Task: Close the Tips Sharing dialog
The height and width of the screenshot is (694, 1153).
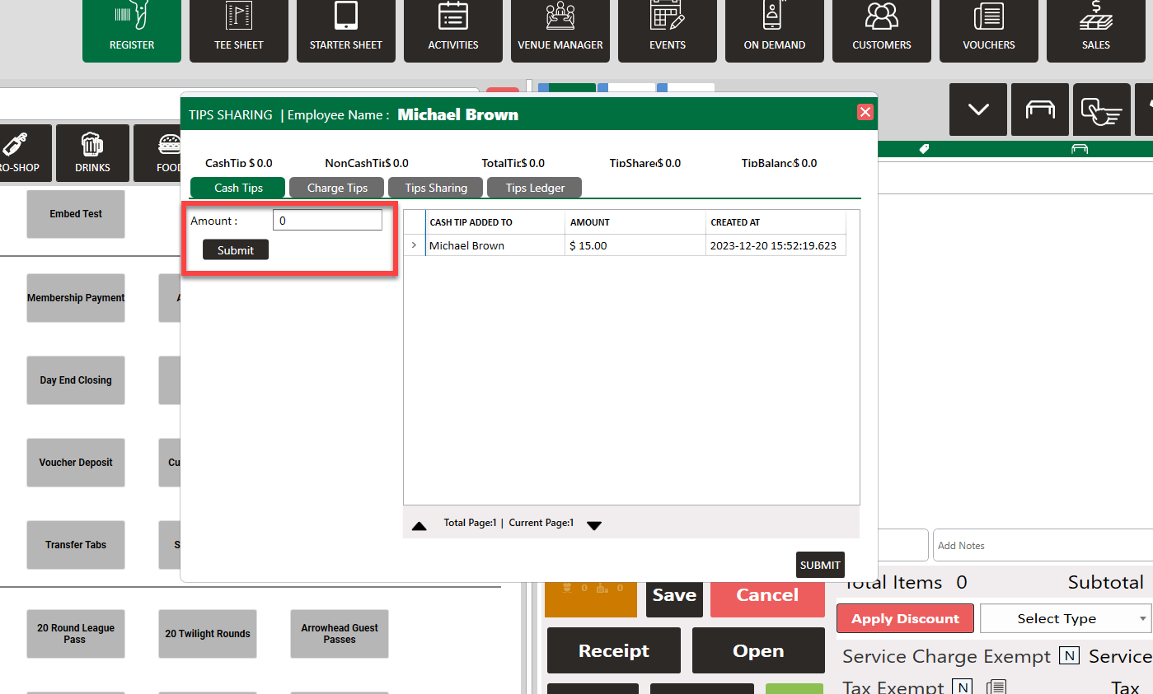Action: tap(865, 112)
